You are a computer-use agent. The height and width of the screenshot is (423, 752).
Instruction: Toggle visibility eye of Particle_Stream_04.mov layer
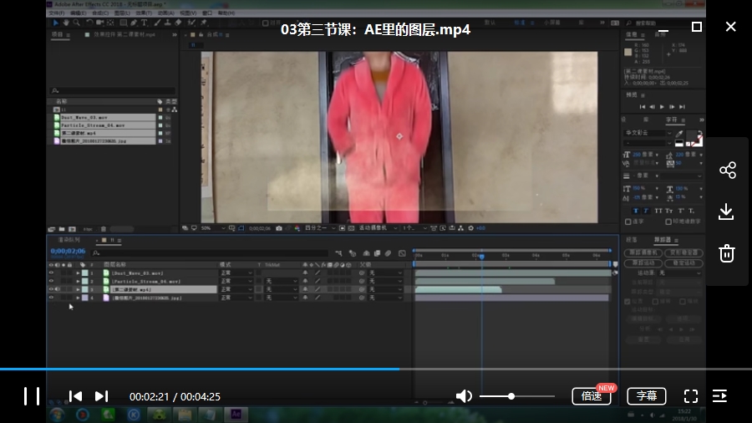pos(51,281)
